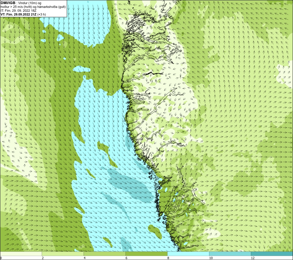
Task: Click the DMI/IGB title text
Action: point(8,3)
